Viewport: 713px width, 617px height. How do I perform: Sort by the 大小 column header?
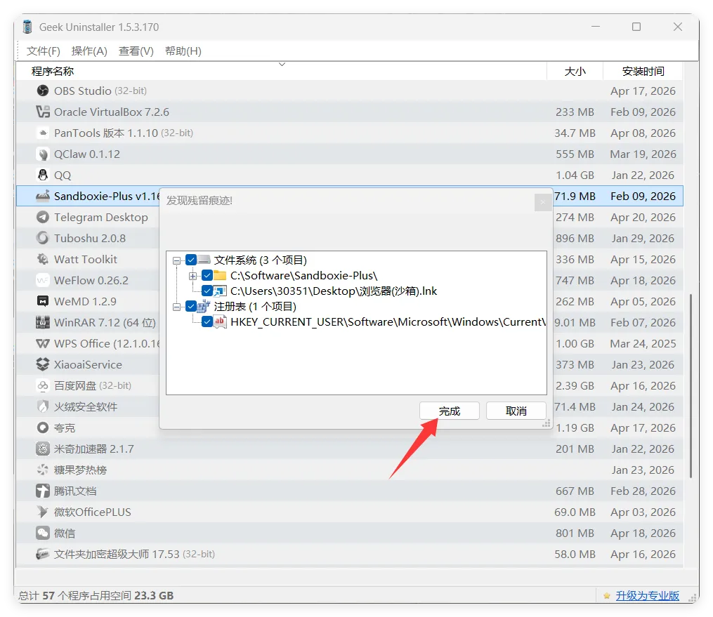[x=575, y=72]
